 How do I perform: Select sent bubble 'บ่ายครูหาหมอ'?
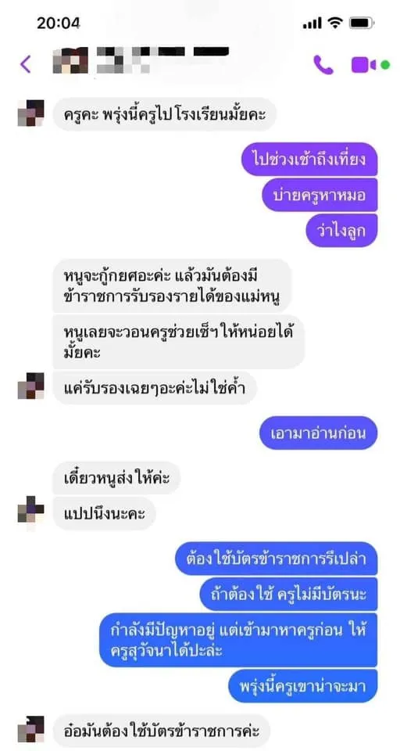(320, 195)
